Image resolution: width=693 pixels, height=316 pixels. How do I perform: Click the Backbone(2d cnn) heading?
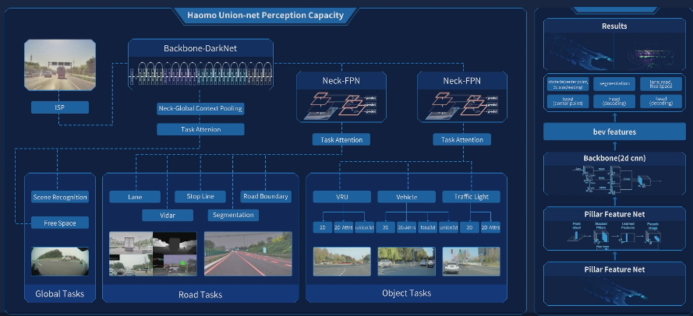click(x=614, y=158)
